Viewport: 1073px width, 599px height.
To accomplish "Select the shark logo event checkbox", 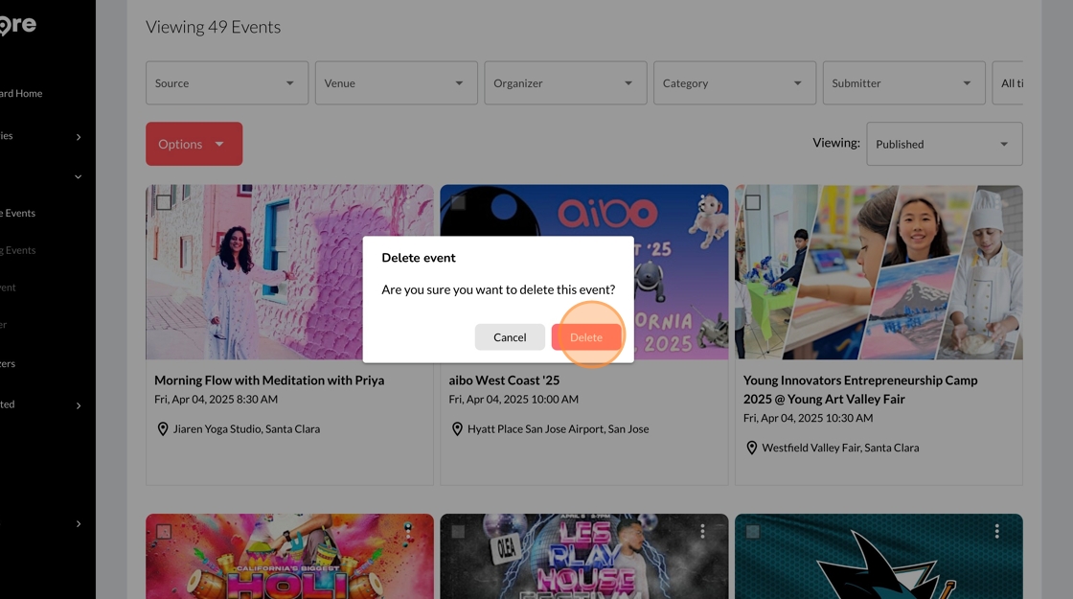I will (x=753, y=531).
